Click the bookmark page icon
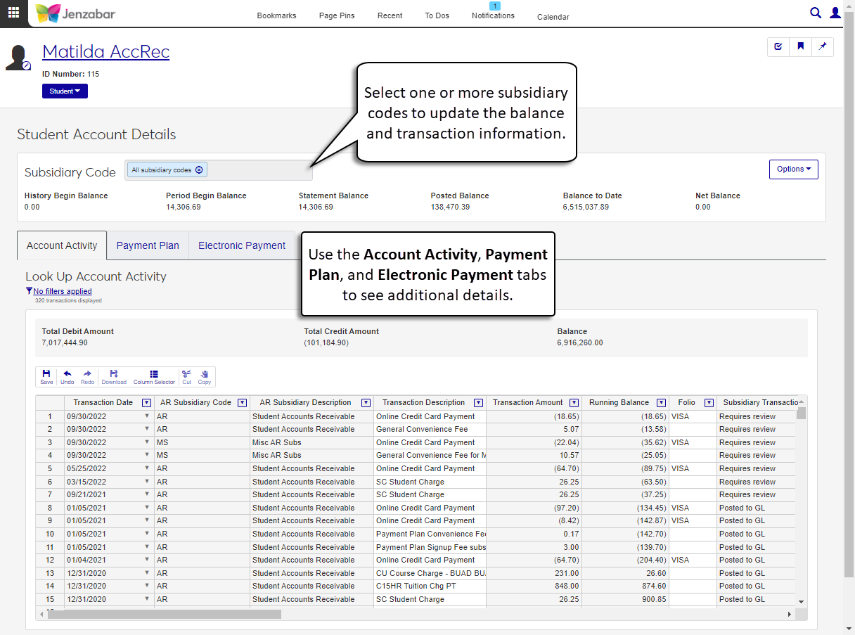Image resolution: width=855 pixels, height=635 pixels. tap(800, 47)
